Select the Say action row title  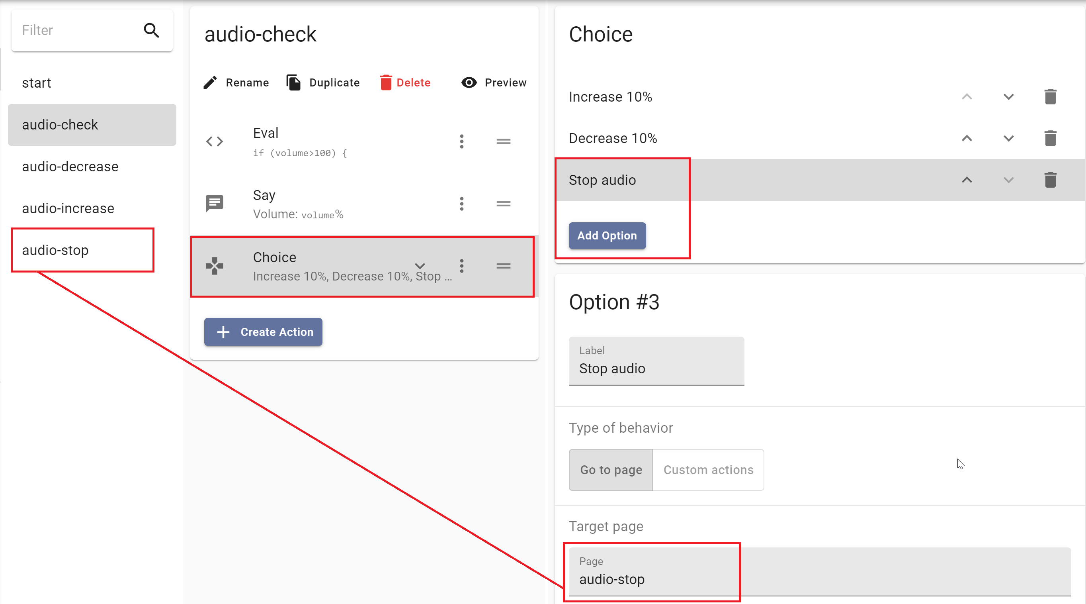click(x=264, y=195)
